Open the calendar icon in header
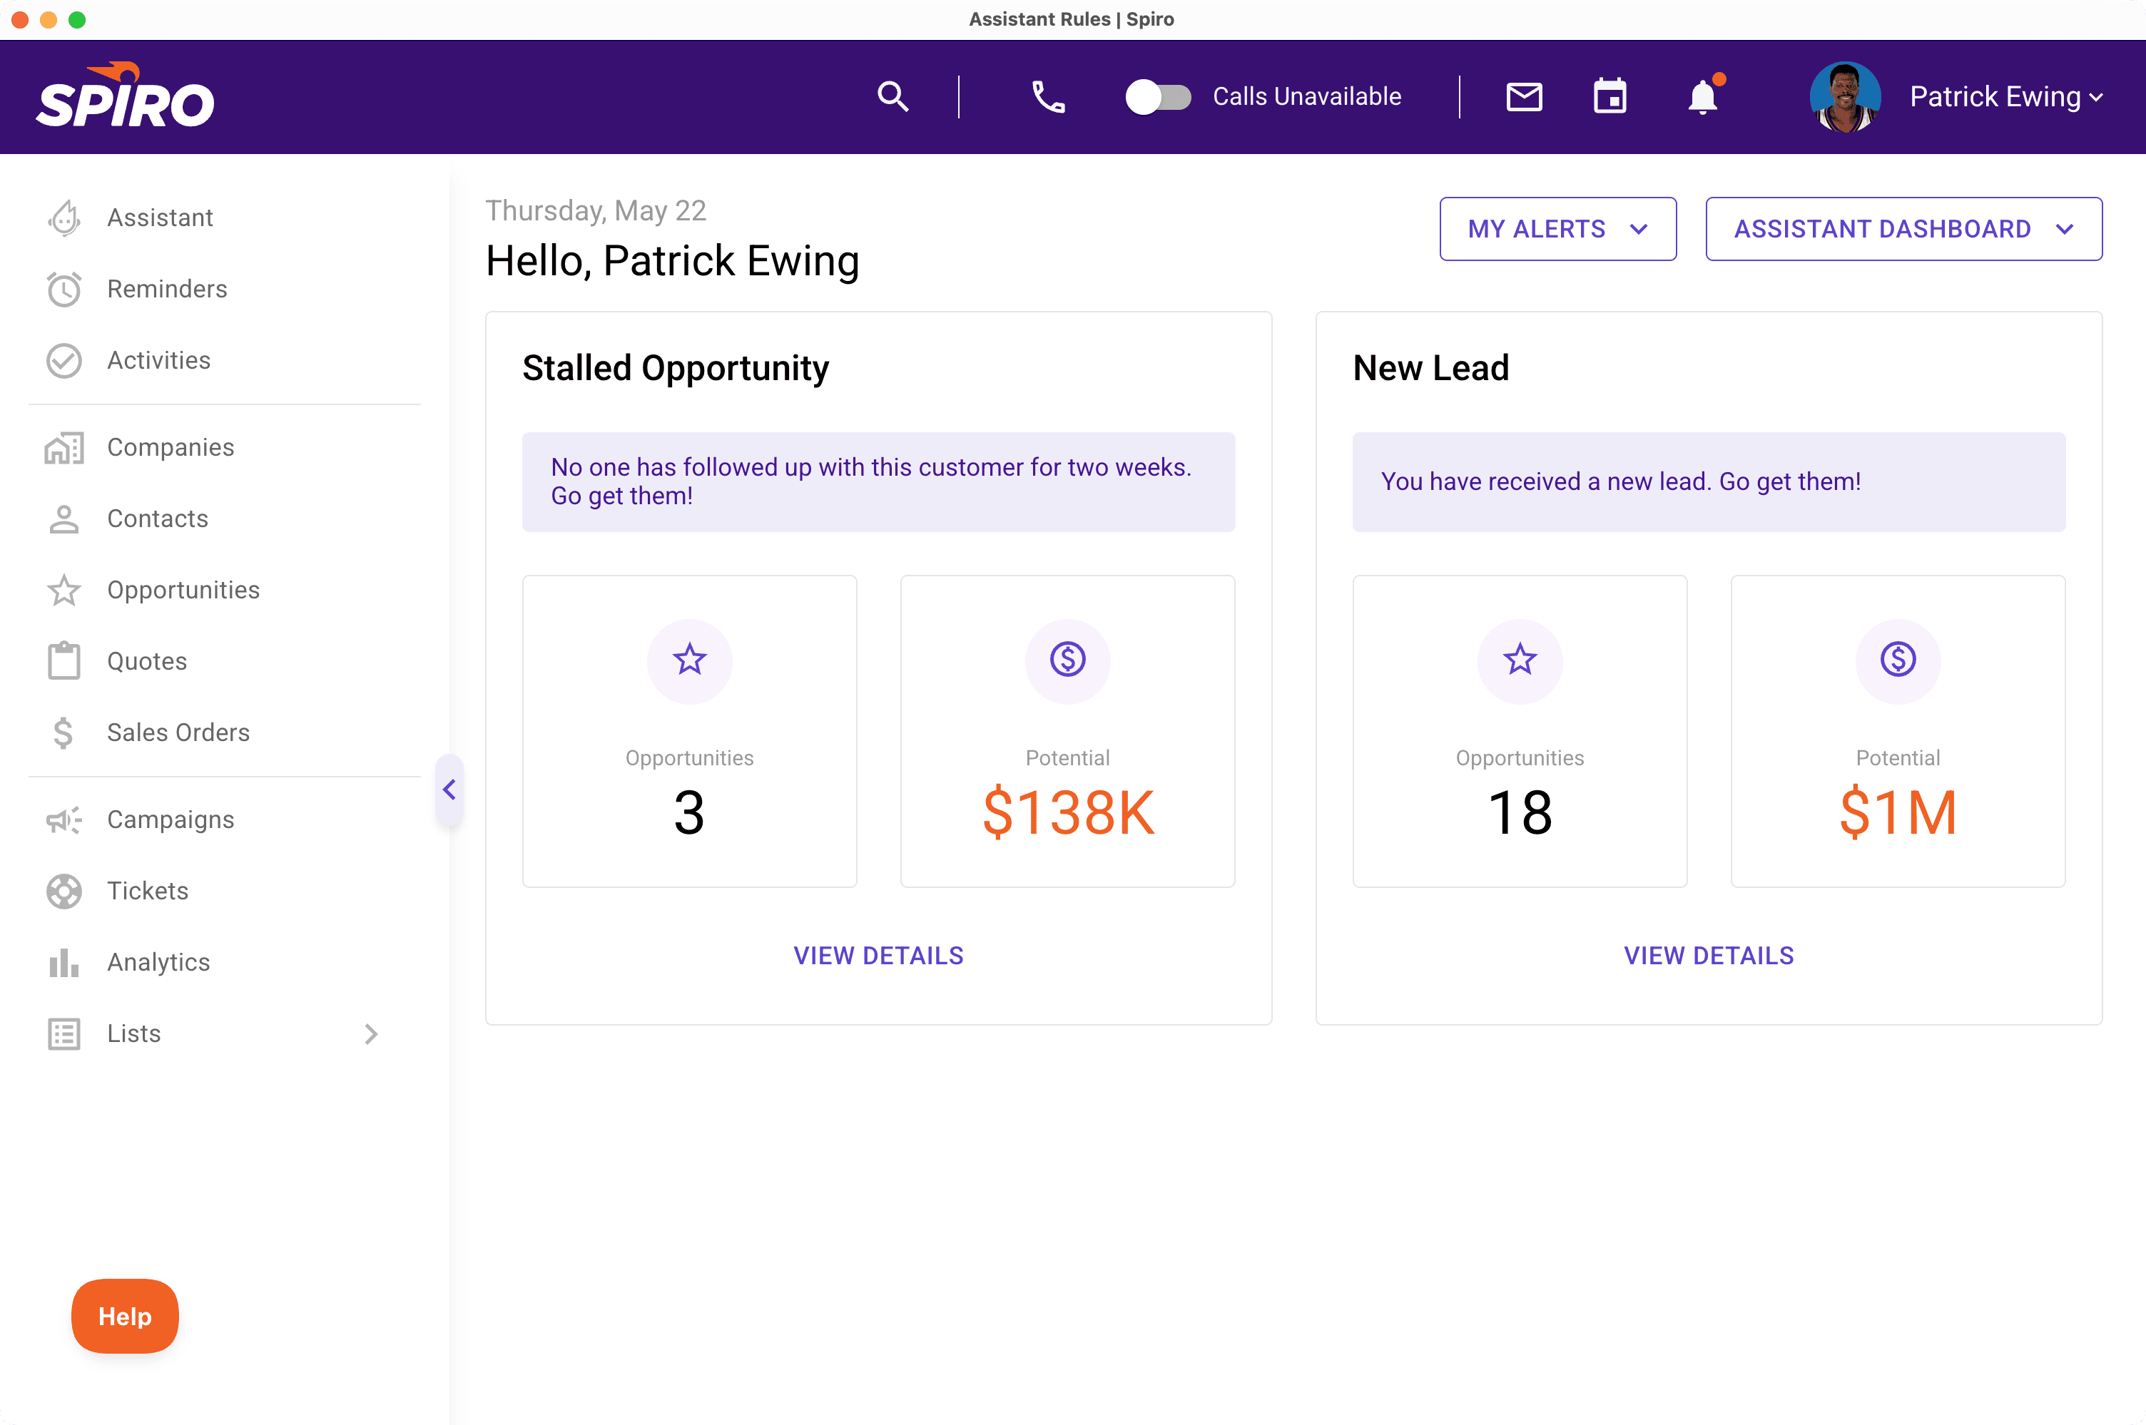 coord(1609,96)
